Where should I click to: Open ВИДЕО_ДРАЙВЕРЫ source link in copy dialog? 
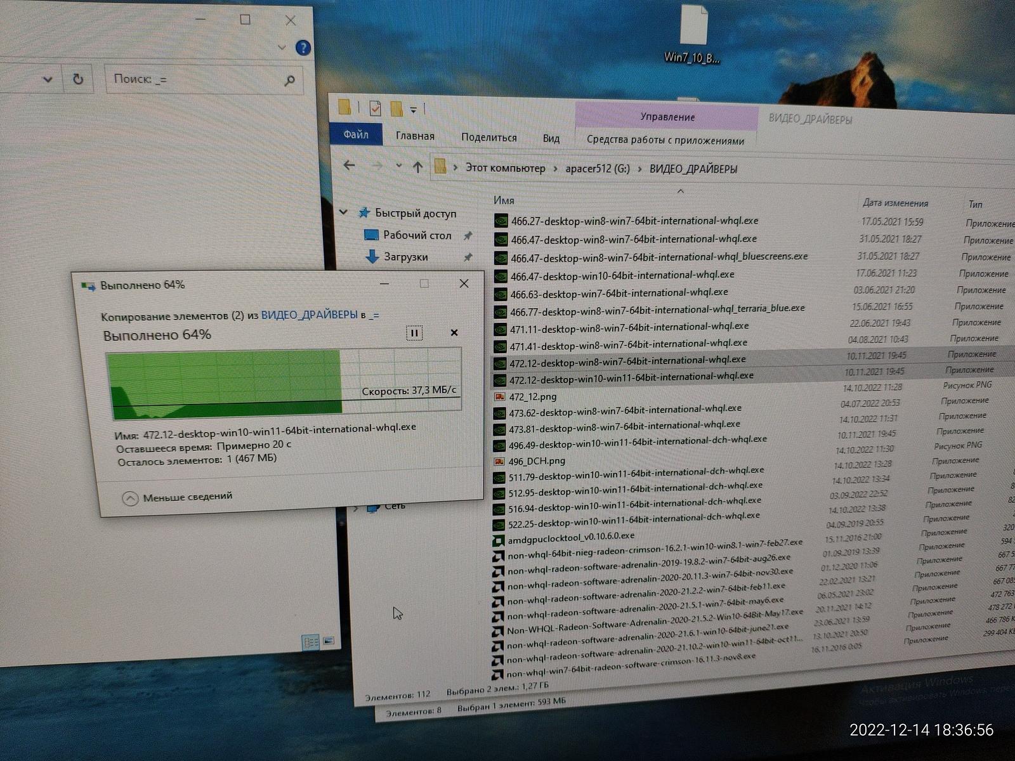[x=310, y=315]
